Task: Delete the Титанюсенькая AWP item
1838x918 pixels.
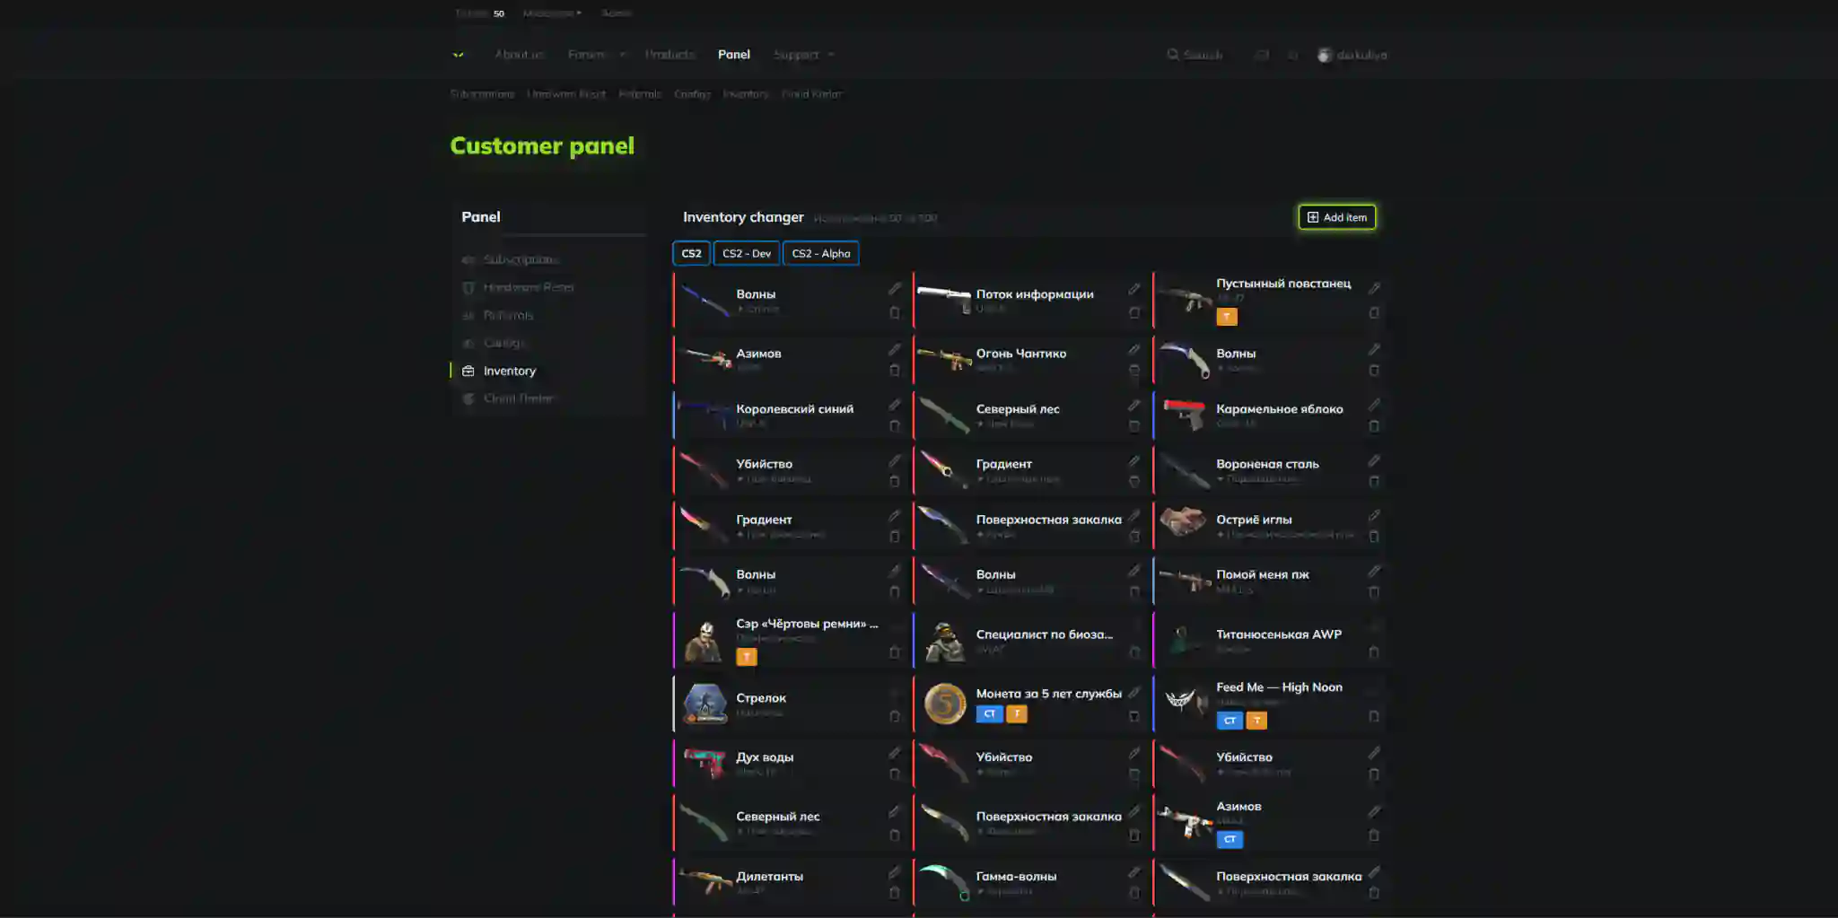Action: pyautogui.click(x=1374, y=652)
